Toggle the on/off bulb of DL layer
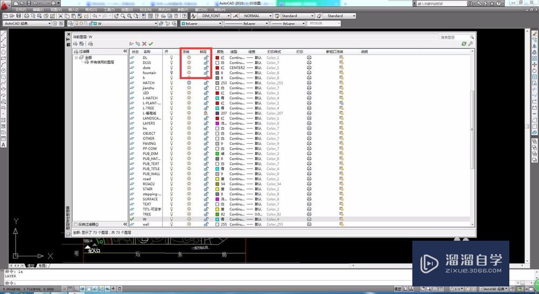539x294 pixels. (171, 58)
